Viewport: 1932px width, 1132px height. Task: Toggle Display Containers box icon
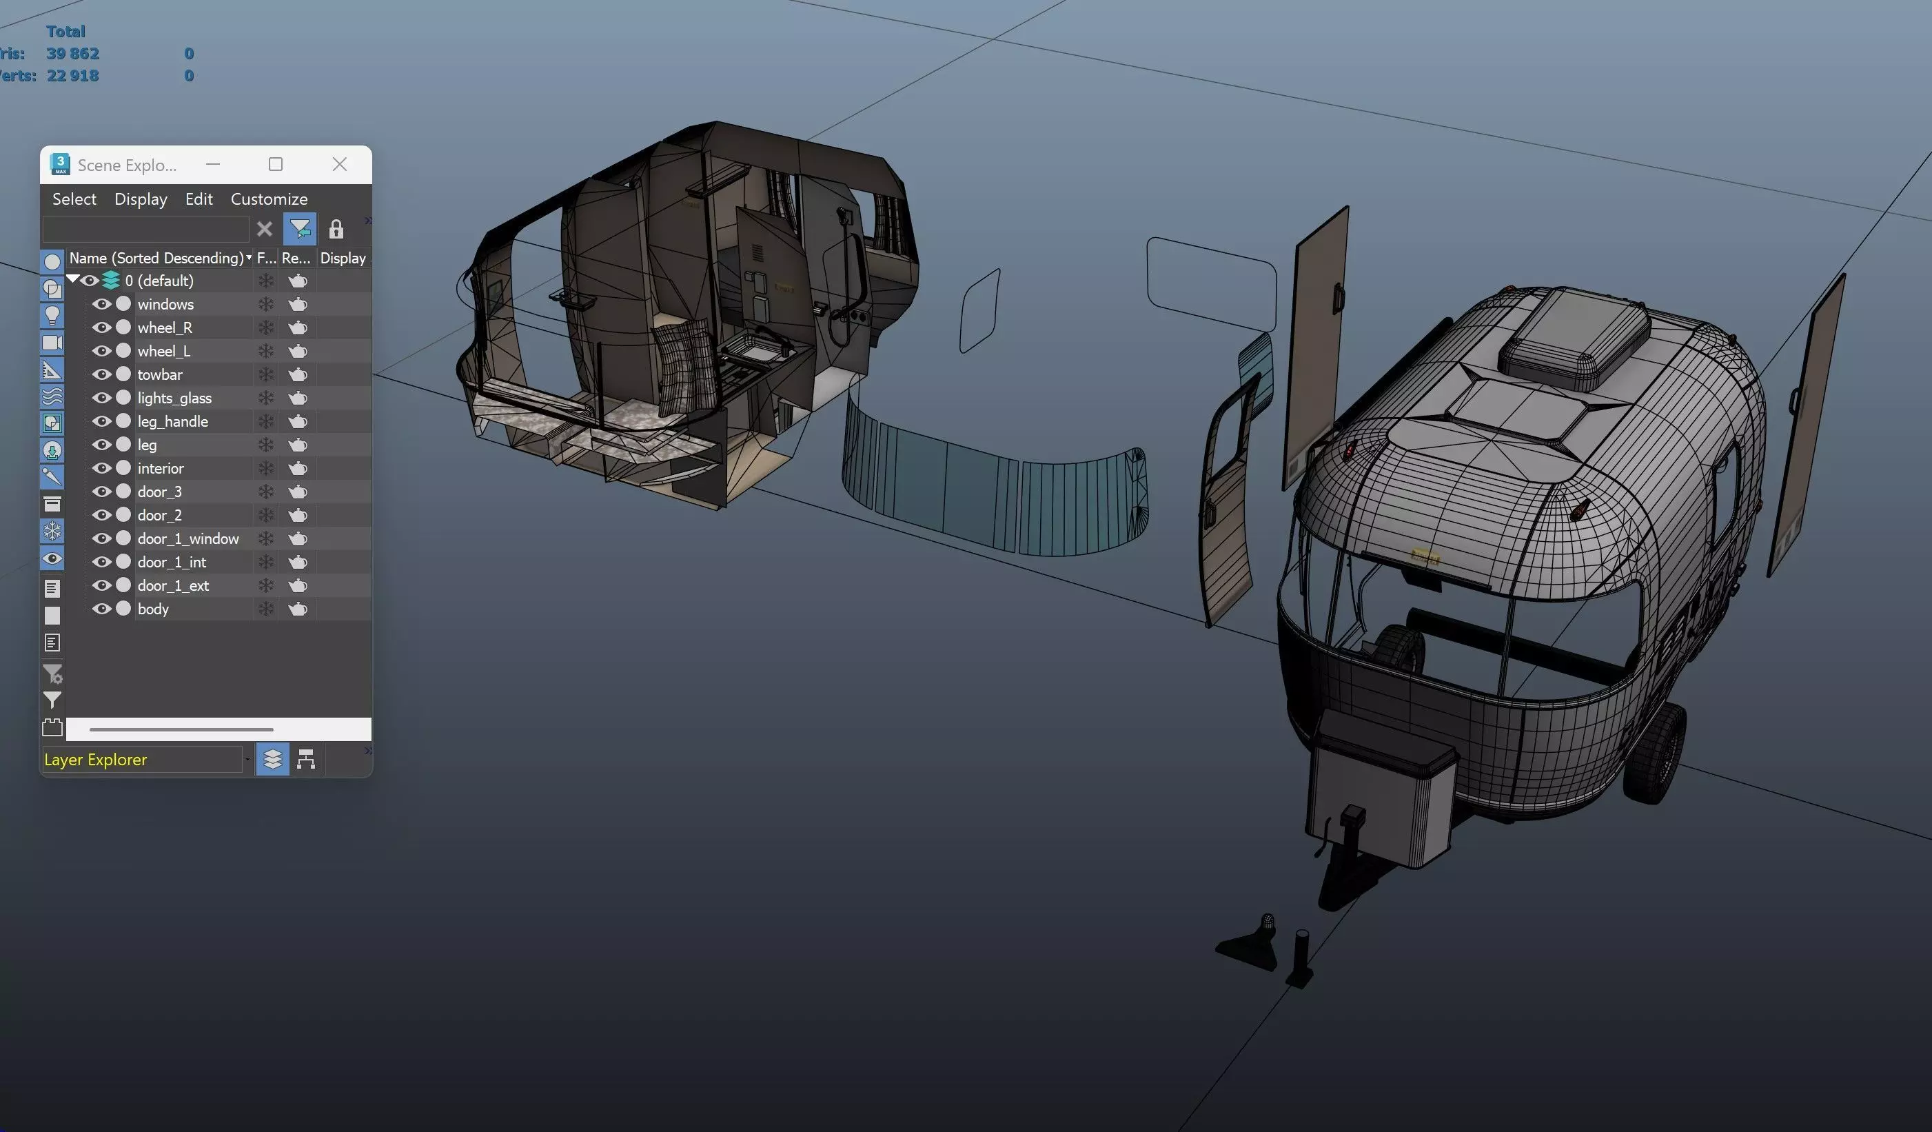(x=52, y=504)
